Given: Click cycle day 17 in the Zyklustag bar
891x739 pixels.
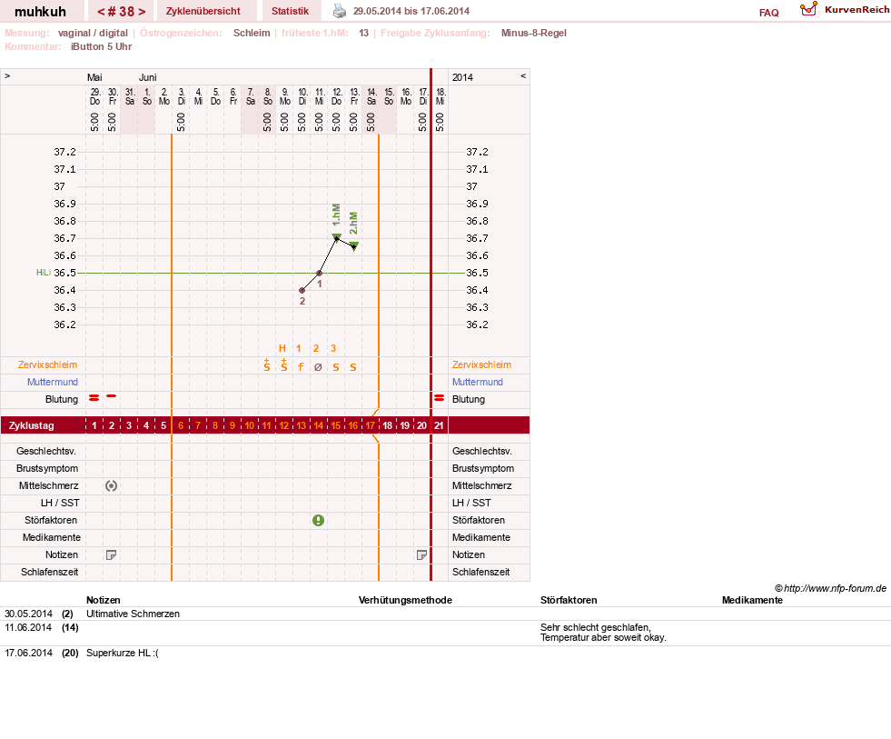Looking at the screenshot, I should coord(371,425).
